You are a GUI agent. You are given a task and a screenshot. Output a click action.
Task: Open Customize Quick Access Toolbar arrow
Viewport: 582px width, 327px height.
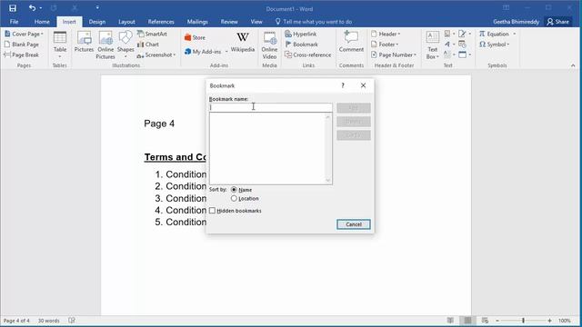pyautogui.click(x=97, y=8)
